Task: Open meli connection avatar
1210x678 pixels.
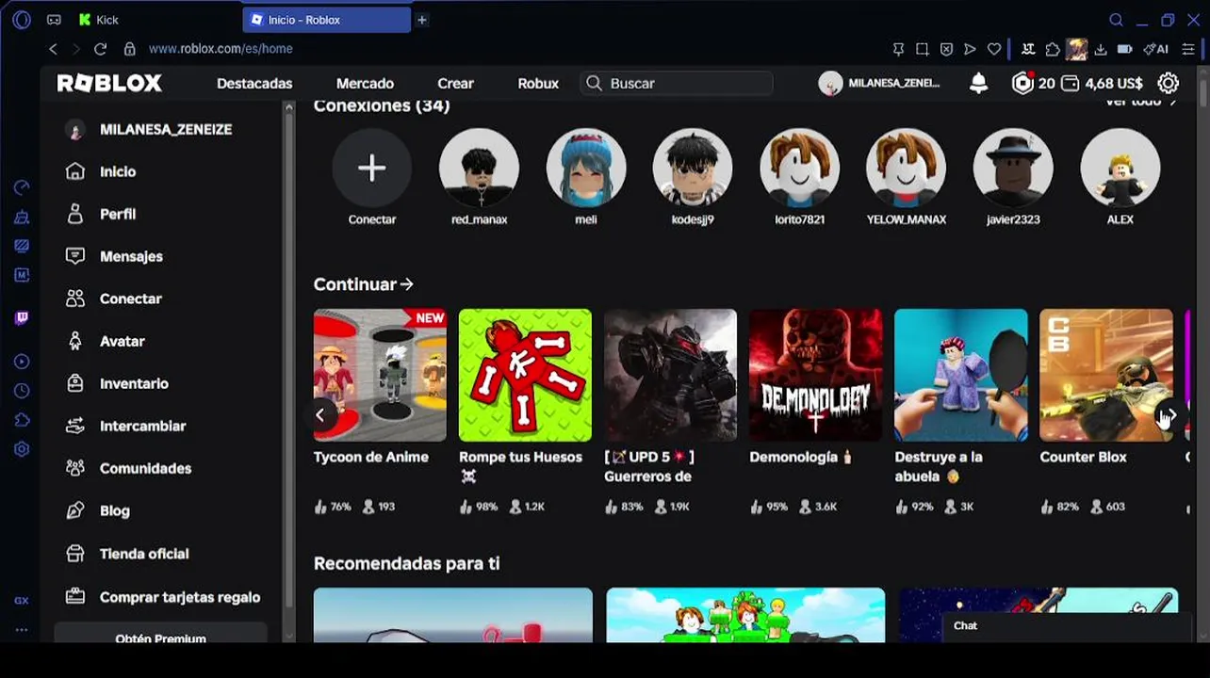Action: (x=585, y=168)
